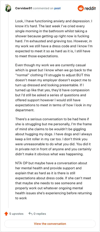Click the paragraph beginning "Even though my work"
The width and height of the screenshot is (100, 232).
[54, 88]
